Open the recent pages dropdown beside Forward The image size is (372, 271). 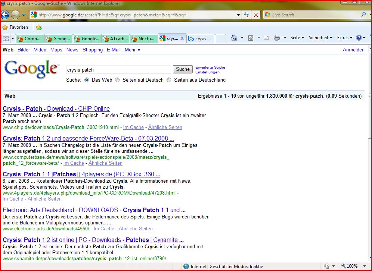pos(24,15)
